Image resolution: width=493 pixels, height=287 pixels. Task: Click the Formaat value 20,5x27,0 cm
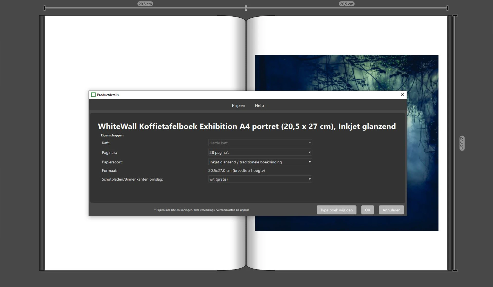236,171
